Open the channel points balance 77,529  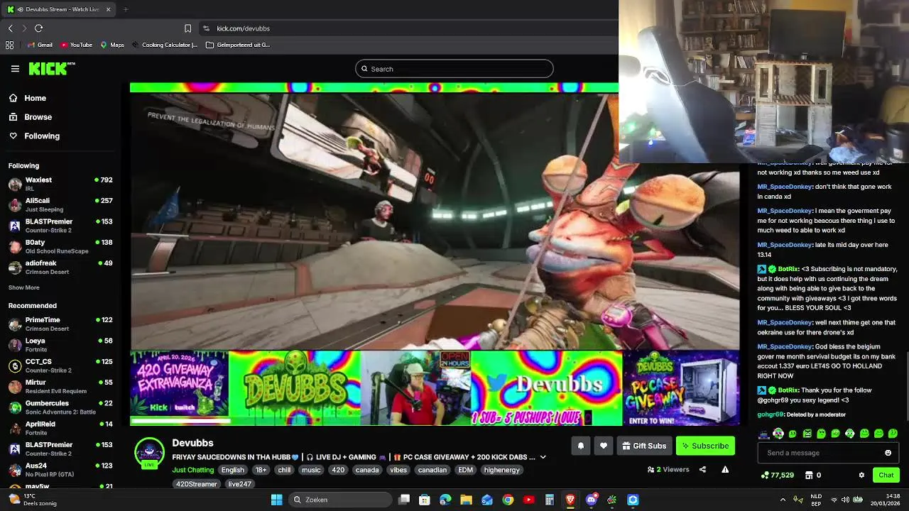(x=777, y=475)
